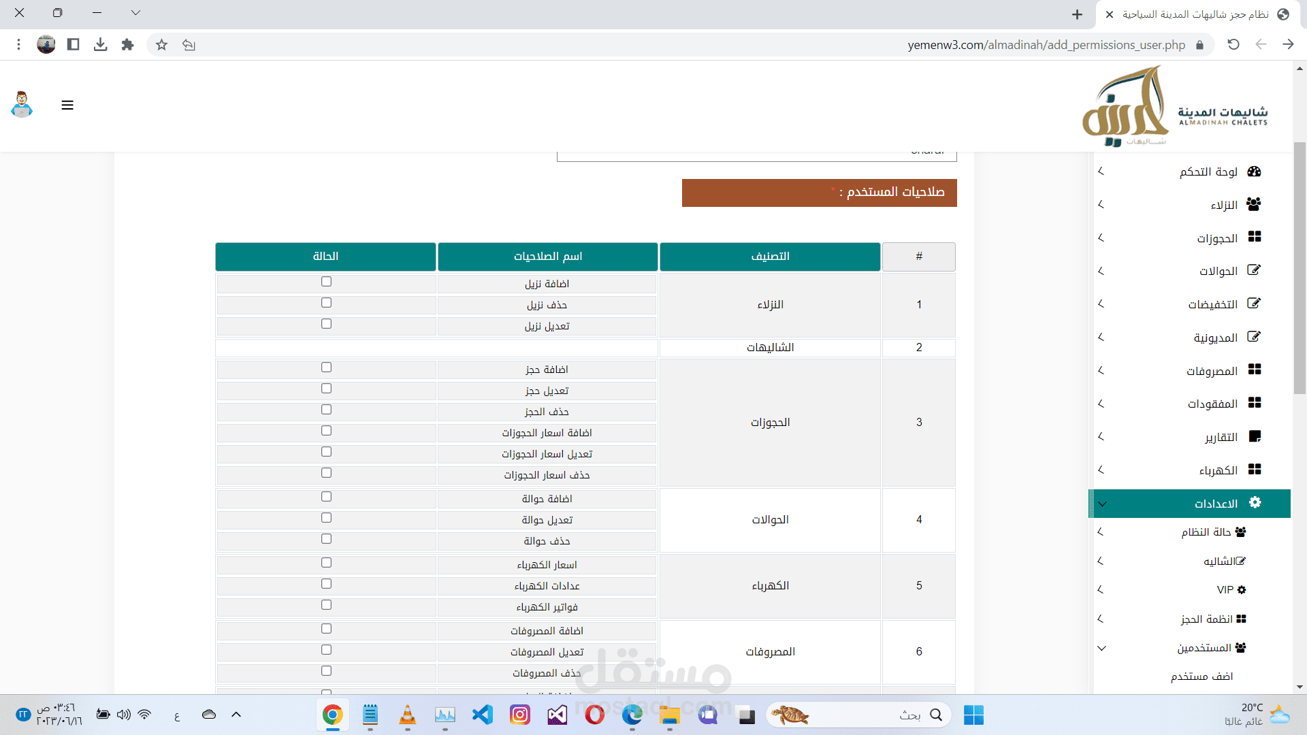Click the grid icon beside الحجوزات
The image size is (1307, 735).
click(1255, 237)
